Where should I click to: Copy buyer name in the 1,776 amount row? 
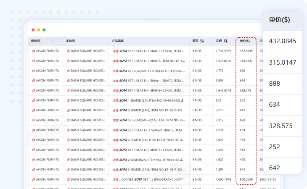click(x=69, y=71)
